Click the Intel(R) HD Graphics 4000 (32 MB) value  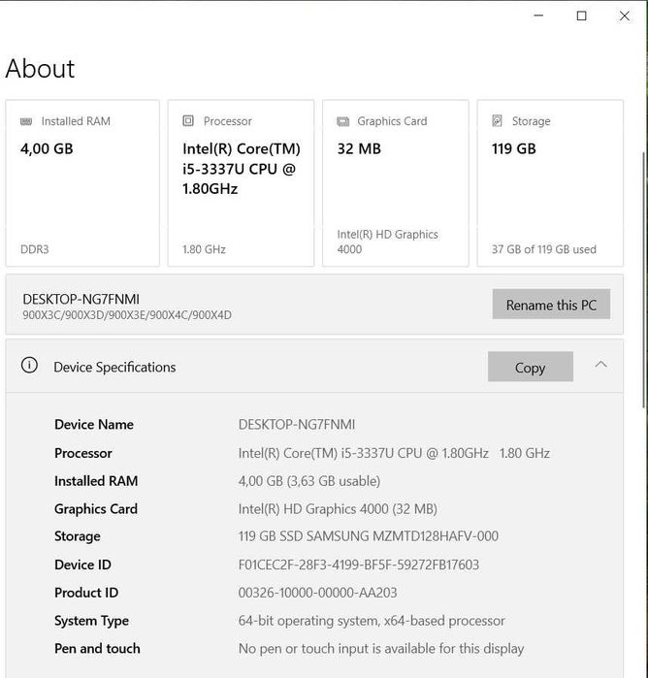[x=338, y=509]
